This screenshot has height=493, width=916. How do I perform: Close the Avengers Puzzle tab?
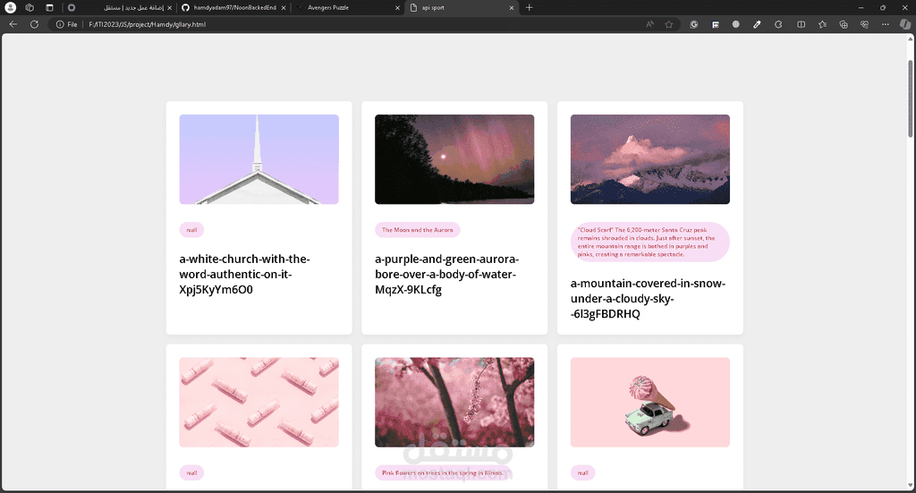(x=398, y=7)
